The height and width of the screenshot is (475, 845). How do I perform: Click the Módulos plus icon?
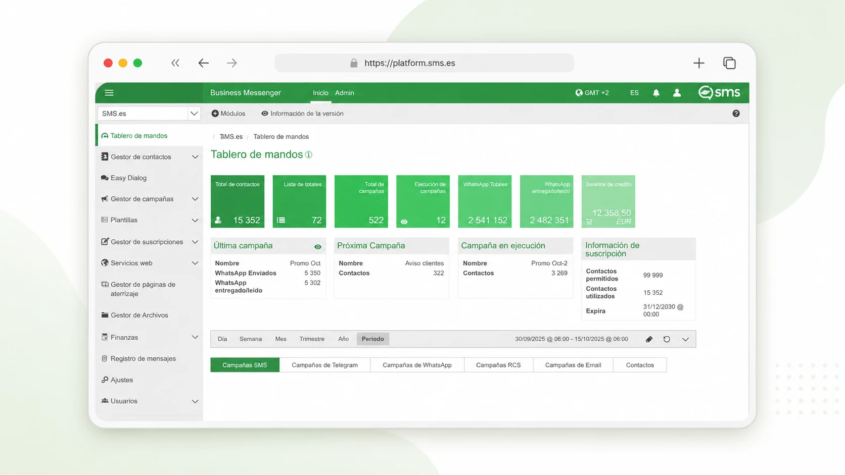tap(215, 114)
